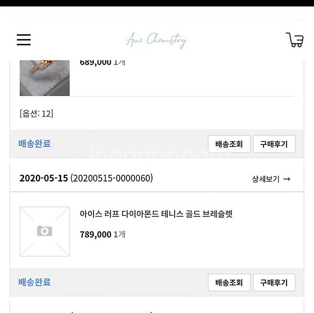This screenshot has height=313, width=314.
Task: Open the gold ring product thumbnail
Action: click(45, 78)
